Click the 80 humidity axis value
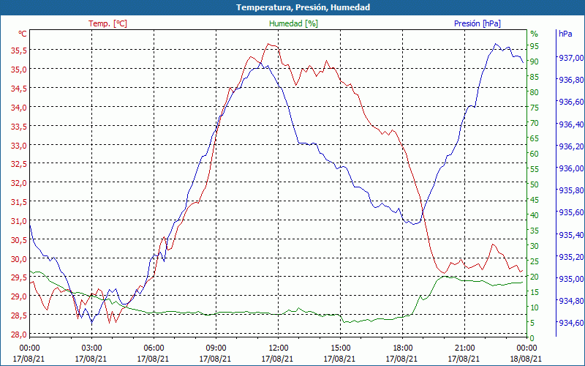The width and height of the screenshot is (585, 366). pos(535,92)
